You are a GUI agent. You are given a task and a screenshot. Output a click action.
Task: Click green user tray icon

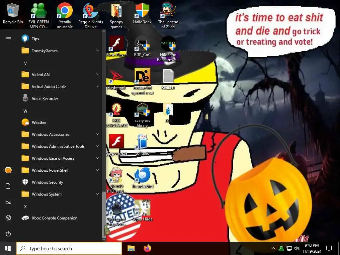coord(281,248)
